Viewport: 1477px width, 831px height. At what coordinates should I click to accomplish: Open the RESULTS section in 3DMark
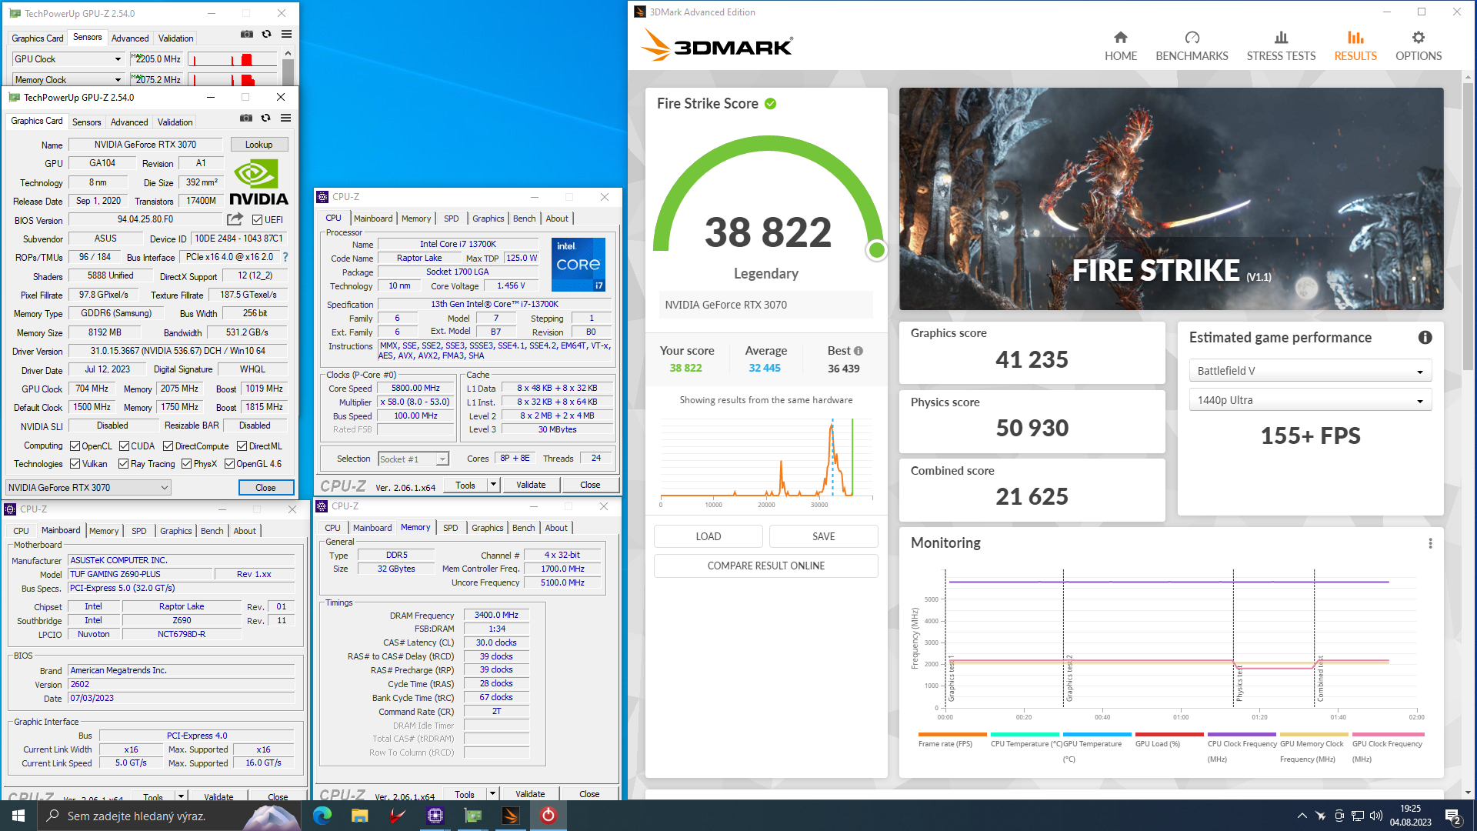tap(1355, 46)
